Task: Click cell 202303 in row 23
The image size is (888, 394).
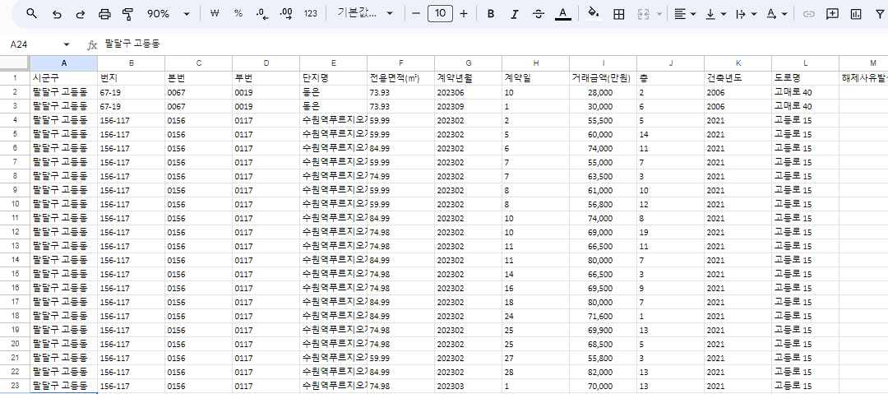Action: tap(469, 387)
